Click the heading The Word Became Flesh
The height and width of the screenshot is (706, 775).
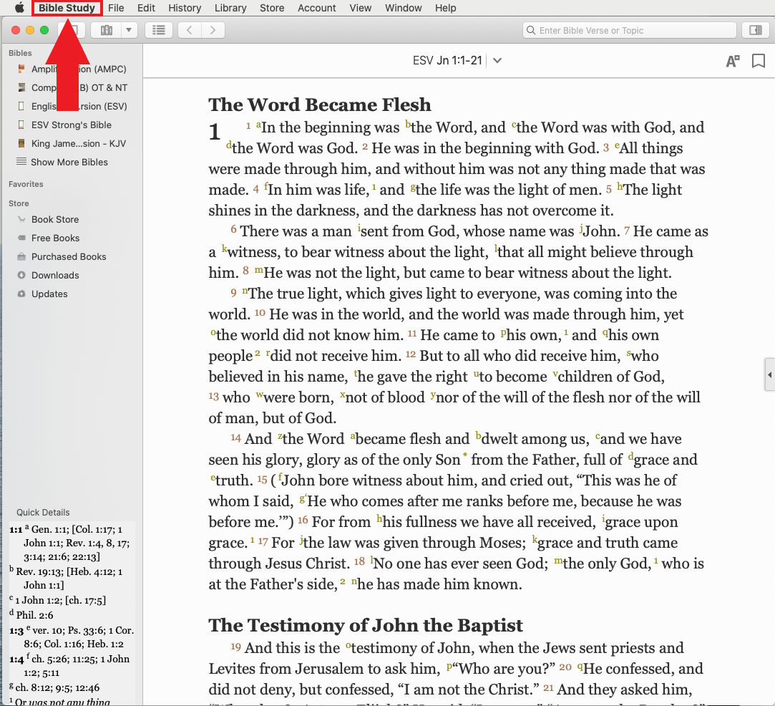click(x=319, y=105)
